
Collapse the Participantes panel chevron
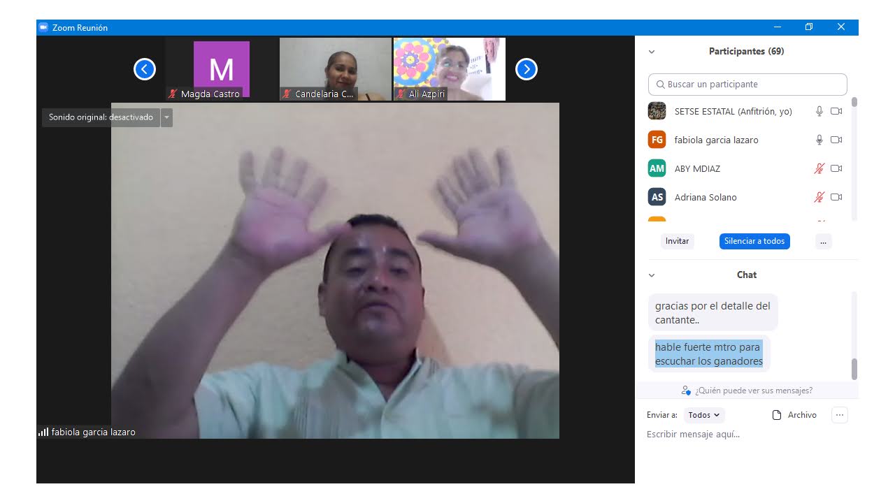coord(652,52)
